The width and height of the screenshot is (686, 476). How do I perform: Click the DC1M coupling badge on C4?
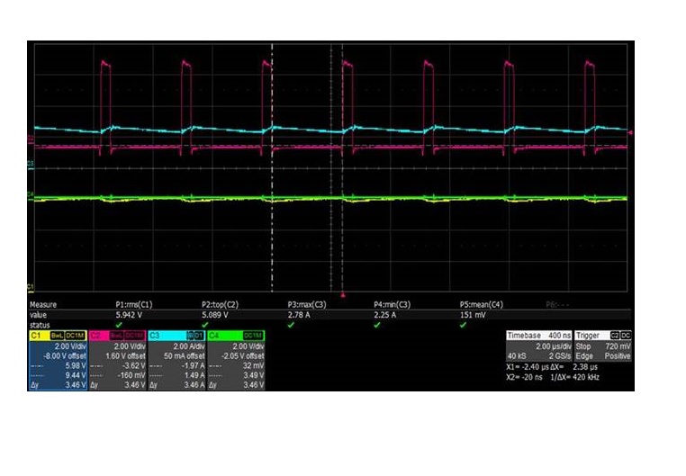tap(253, 336)
